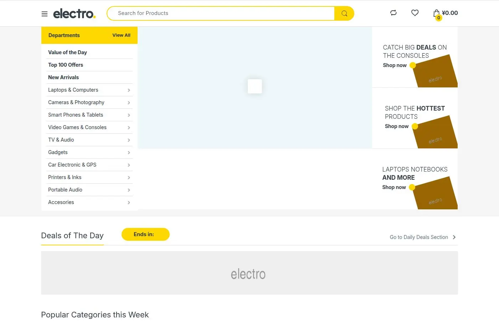The image size is (499, 321).
Task: Open New Arrivals in departments
Action: click(63, 77)
